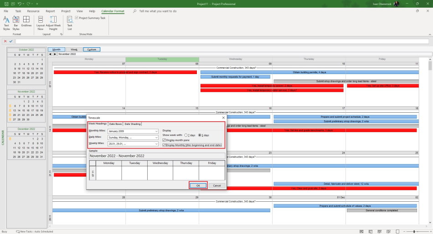Collapse the ribbon with the chevron
Image resolution: width=433 pixels, height=234 pixels.
430,35
